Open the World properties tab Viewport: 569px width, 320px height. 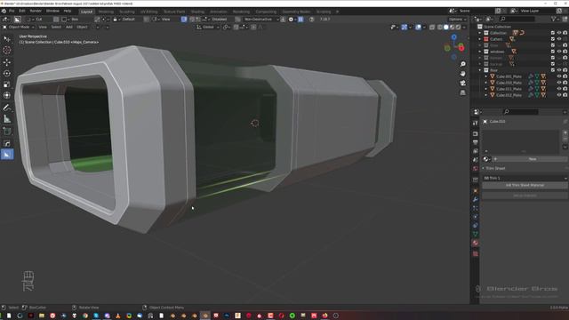[475, 168]
